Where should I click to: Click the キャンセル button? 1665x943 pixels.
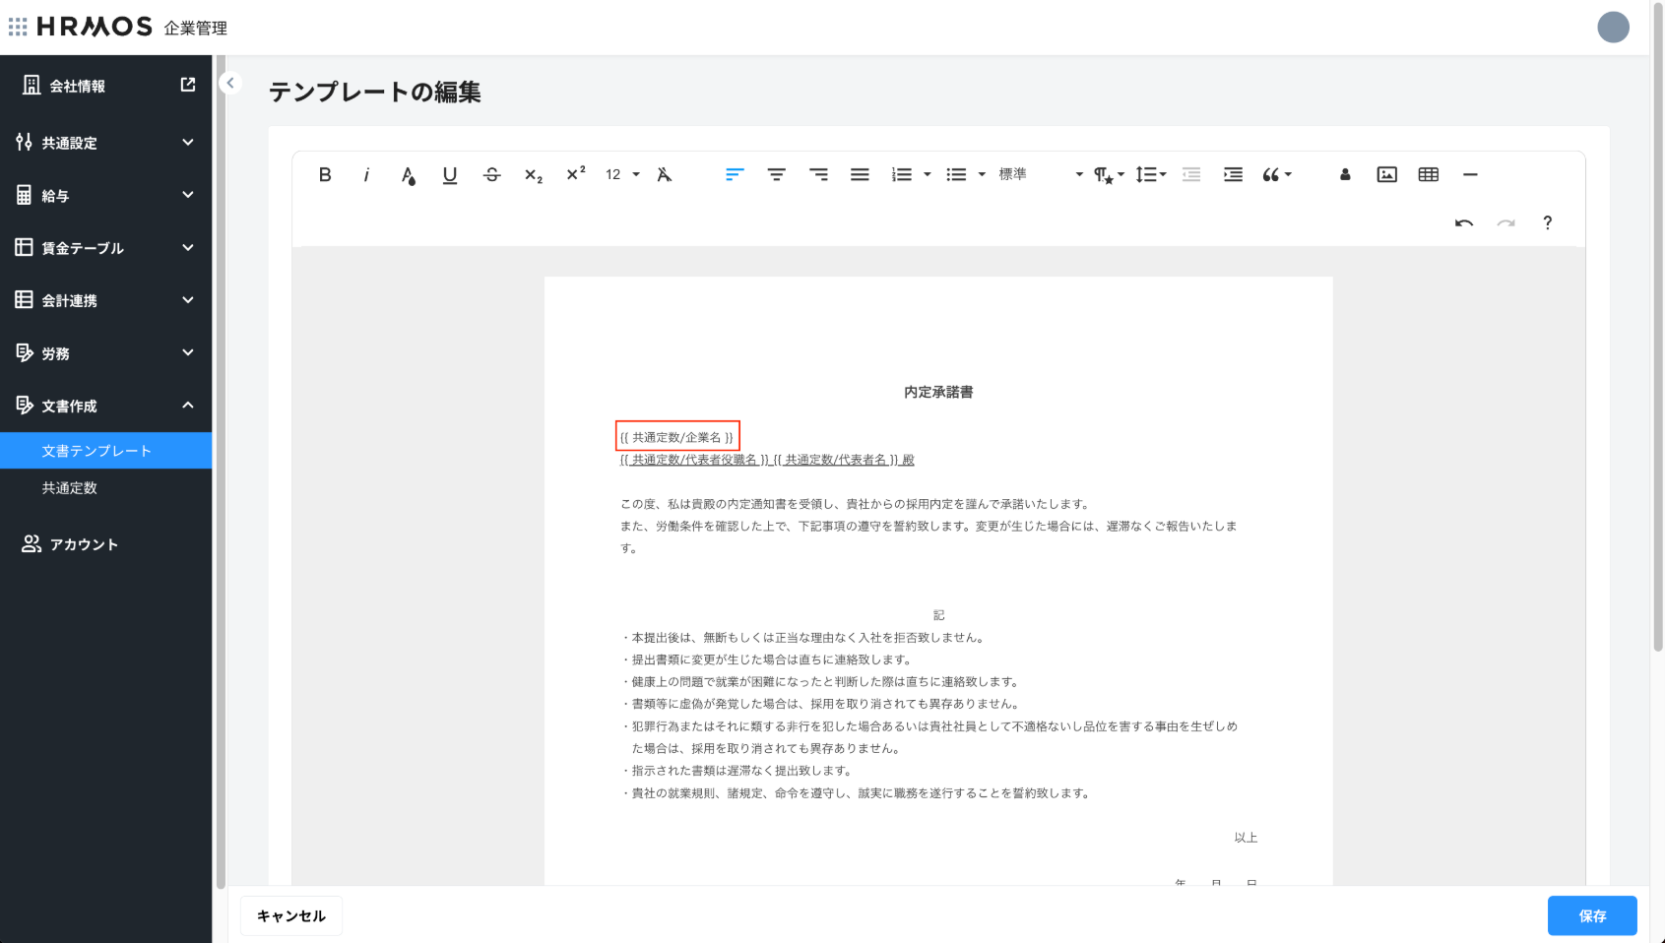tap(291, 916)
